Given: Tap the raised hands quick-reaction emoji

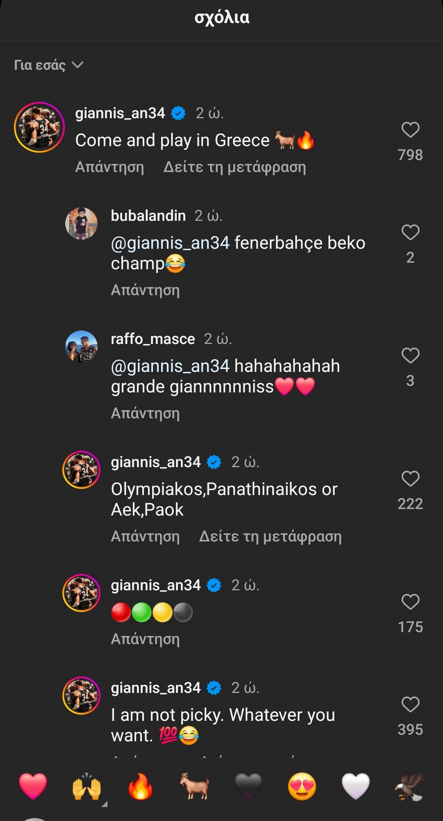Looking at the screenshot, I should 87,787.
